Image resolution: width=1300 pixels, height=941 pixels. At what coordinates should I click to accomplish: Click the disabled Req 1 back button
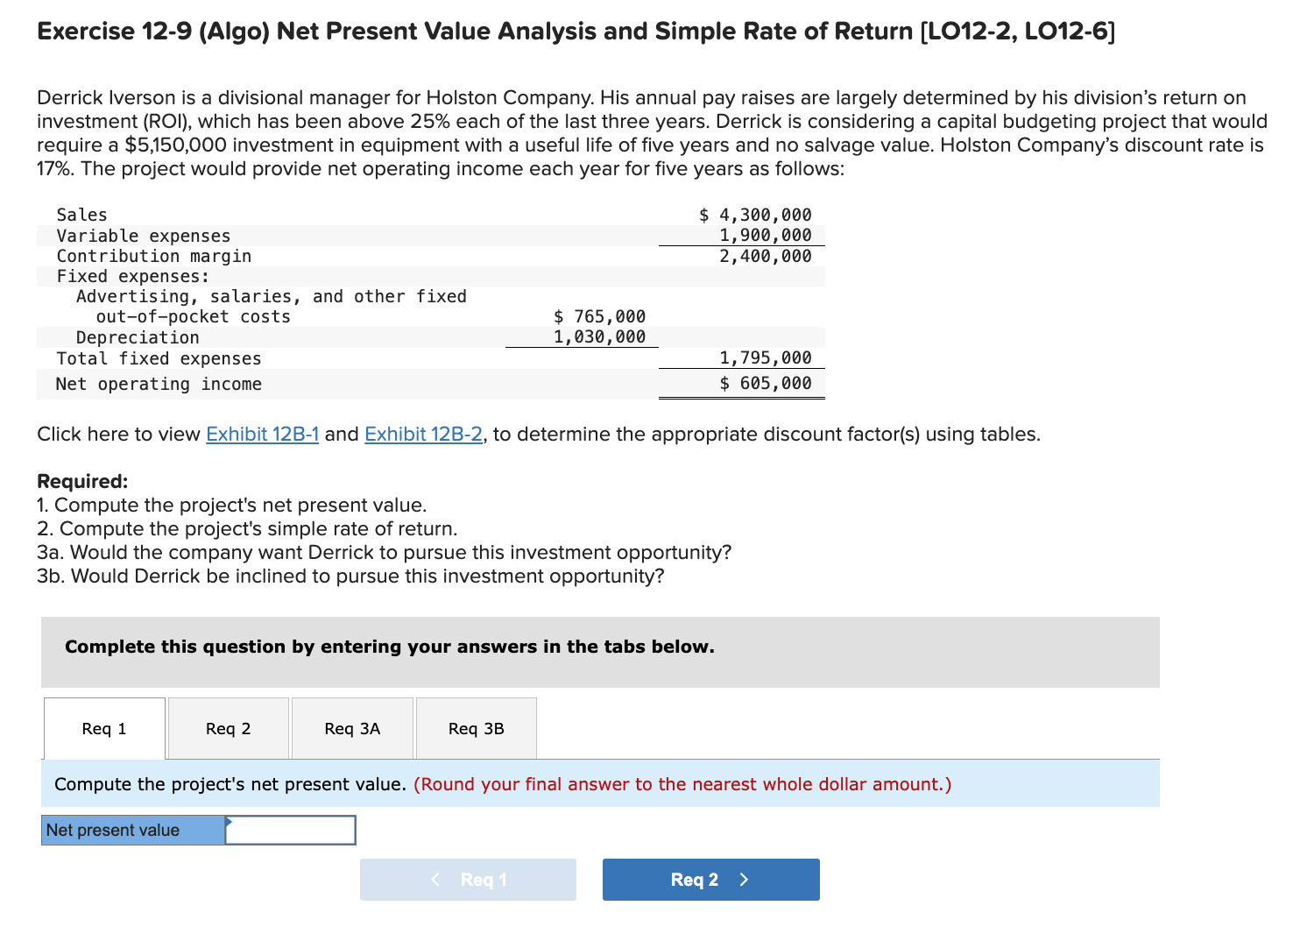point(468,880)
